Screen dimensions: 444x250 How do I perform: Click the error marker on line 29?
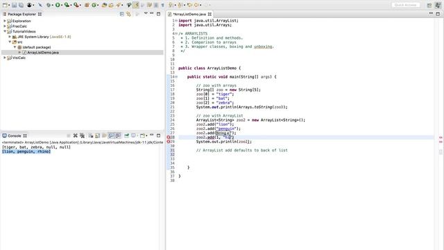click(x=168, y=142)
